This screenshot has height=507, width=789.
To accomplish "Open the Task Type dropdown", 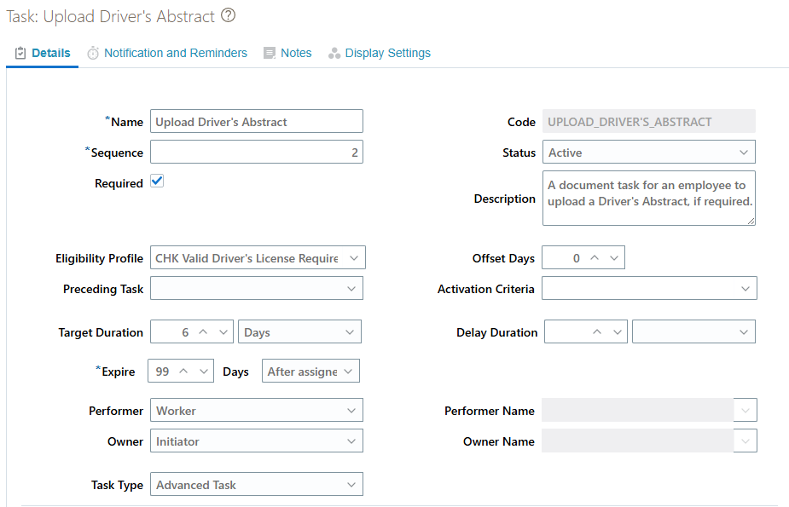I will point(351,484).
